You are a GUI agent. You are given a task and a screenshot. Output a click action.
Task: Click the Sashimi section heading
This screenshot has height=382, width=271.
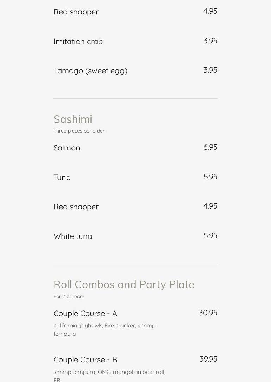tap(73, 119)
